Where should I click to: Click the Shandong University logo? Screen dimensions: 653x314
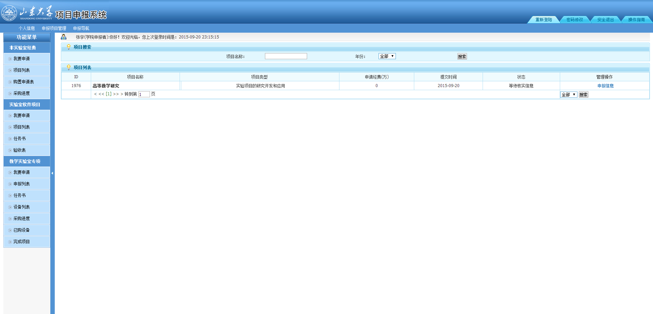tap(27, 13)
